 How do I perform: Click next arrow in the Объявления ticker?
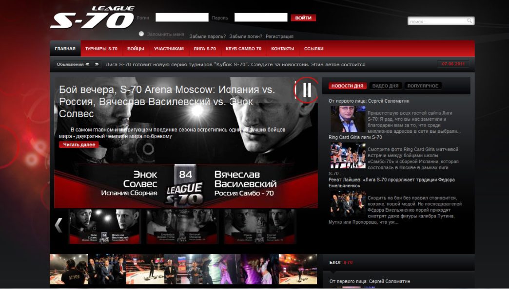click(97, 64)
